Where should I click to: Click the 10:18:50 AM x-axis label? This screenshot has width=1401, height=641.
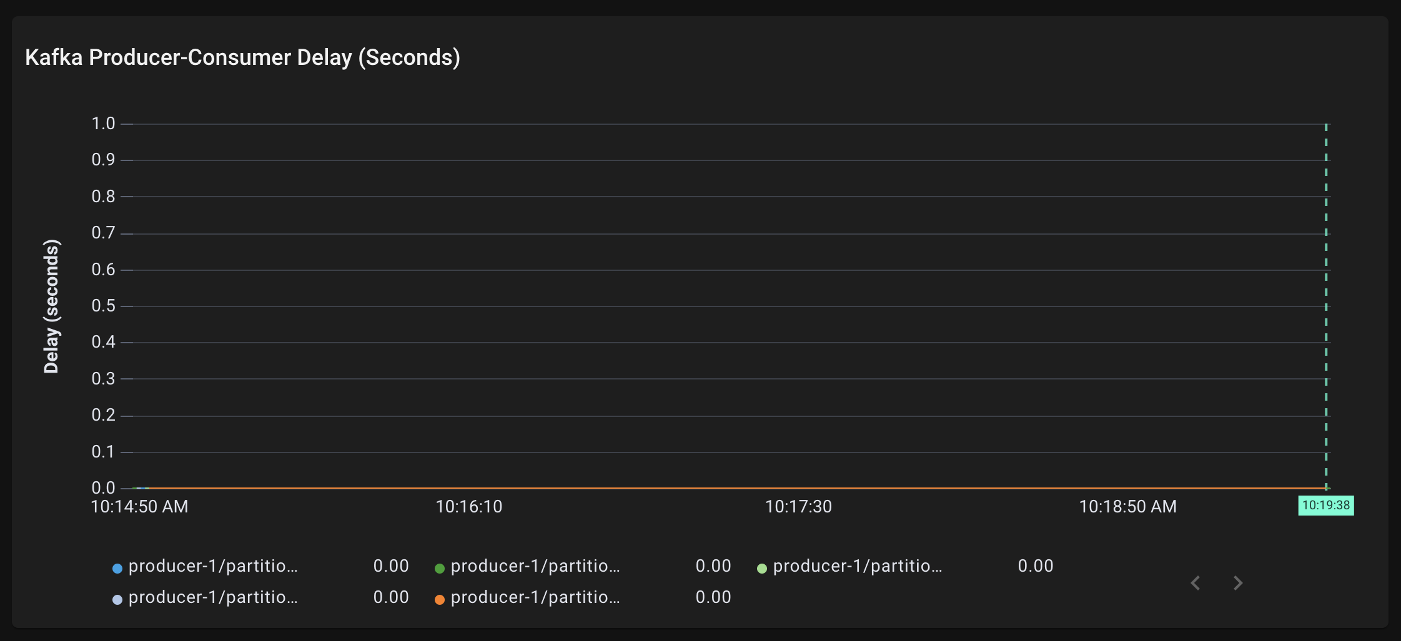pyautogui.click(x=1127, y=507)
